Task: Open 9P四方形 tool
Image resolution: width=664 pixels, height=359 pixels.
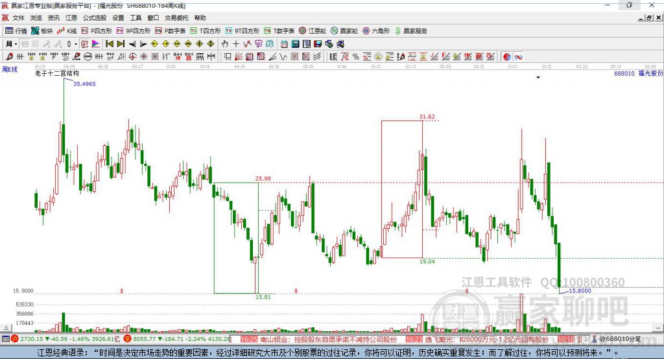Action: coord(134,31)
